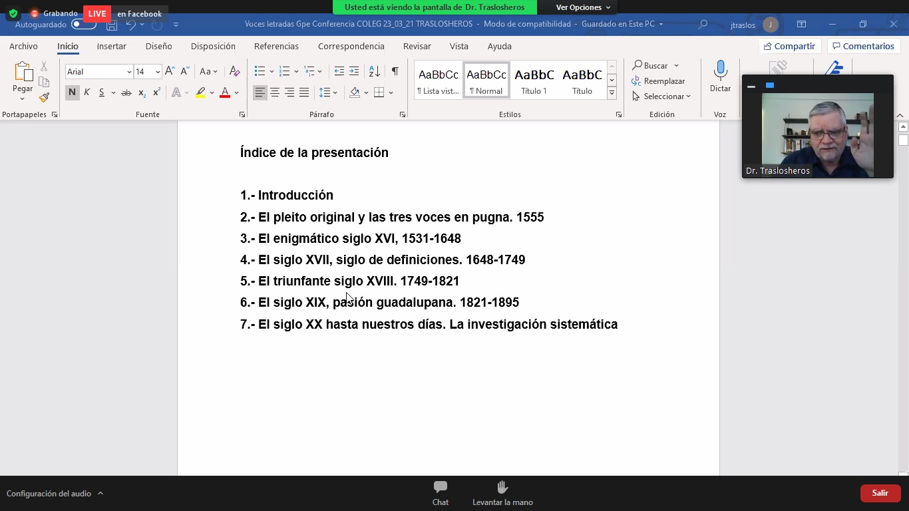The height and width of the screenshot is (511, 909).
Task: Select the Título 1 style
Action: coord(534,81)
